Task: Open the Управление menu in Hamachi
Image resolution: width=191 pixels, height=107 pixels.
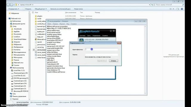Action: (96, 36)
